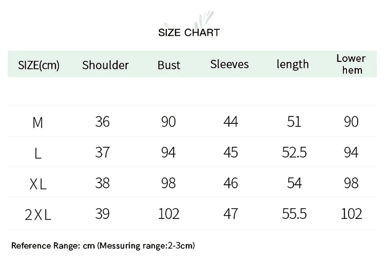385x268 pixels.
Task: Select lower hem value 98 in XL row
Action: tap(351, 184)
